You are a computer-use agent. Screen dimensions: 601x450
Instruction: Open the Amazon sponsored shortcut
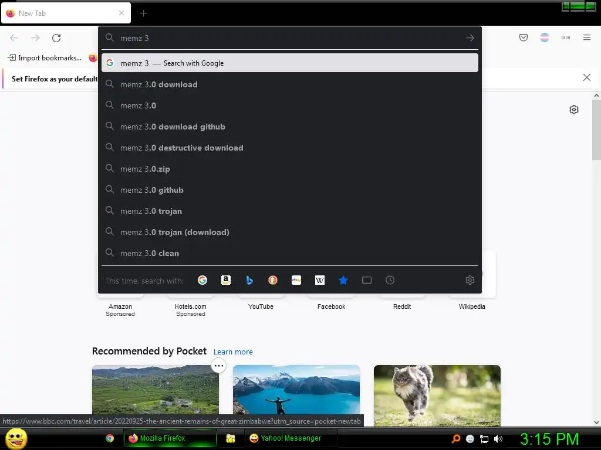point(120,306)
